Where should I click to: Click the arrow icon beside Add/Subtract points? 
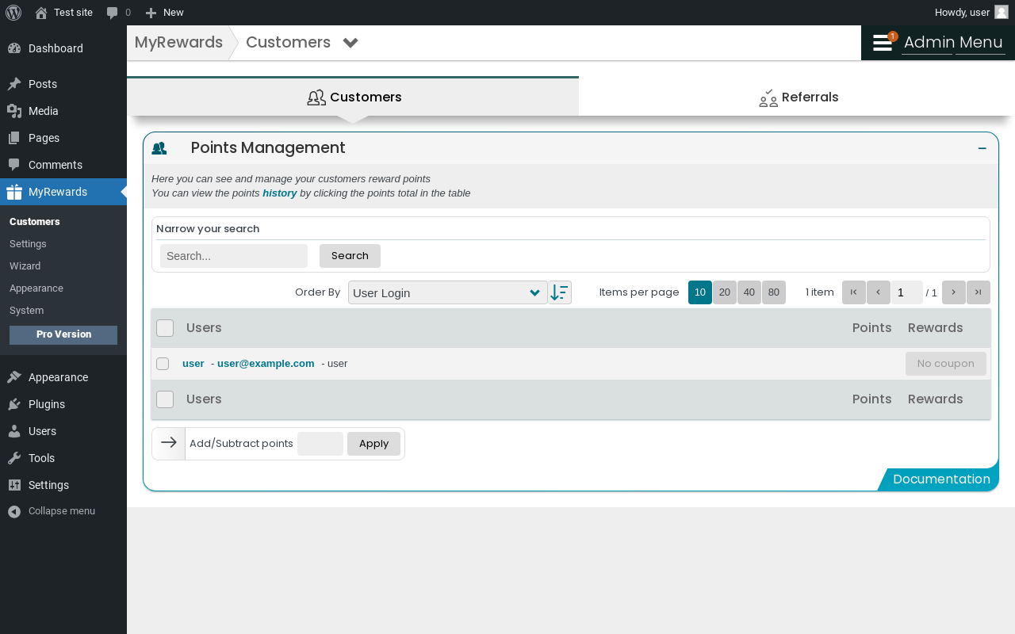tap(169, 444)
